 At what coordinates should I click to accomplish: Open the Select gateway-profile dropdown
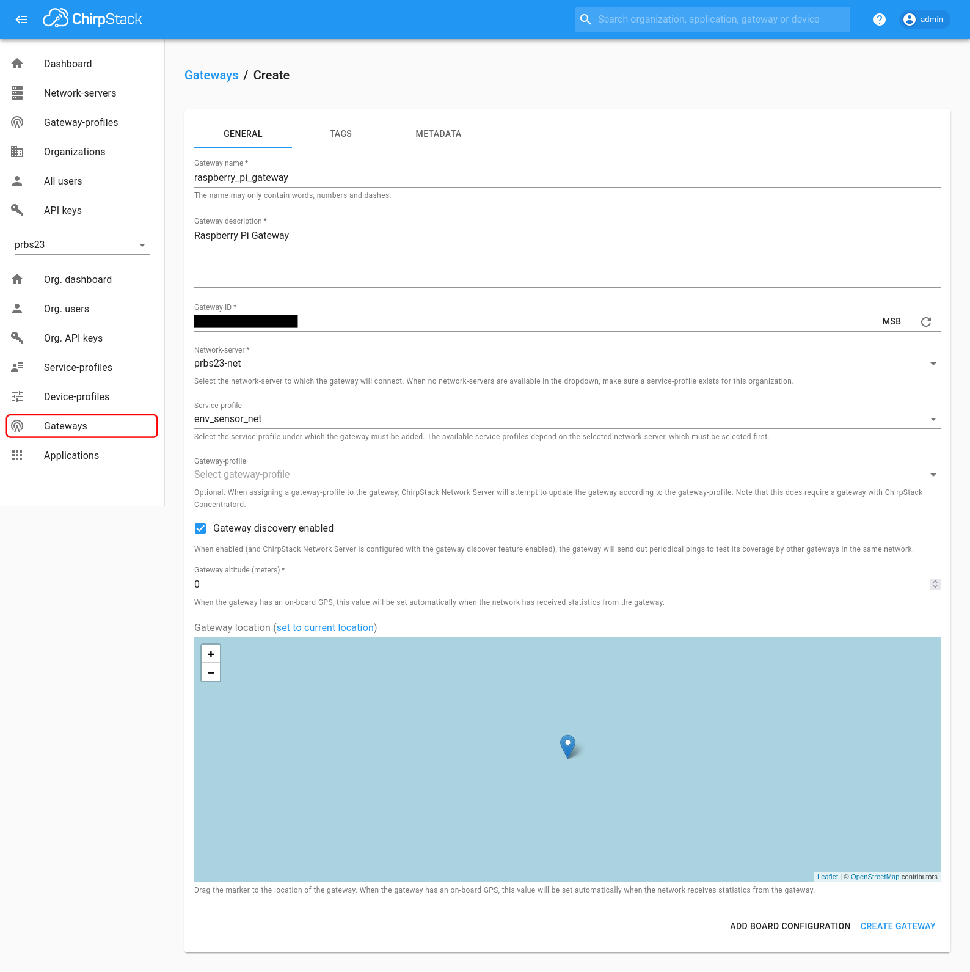click(567, 475)
